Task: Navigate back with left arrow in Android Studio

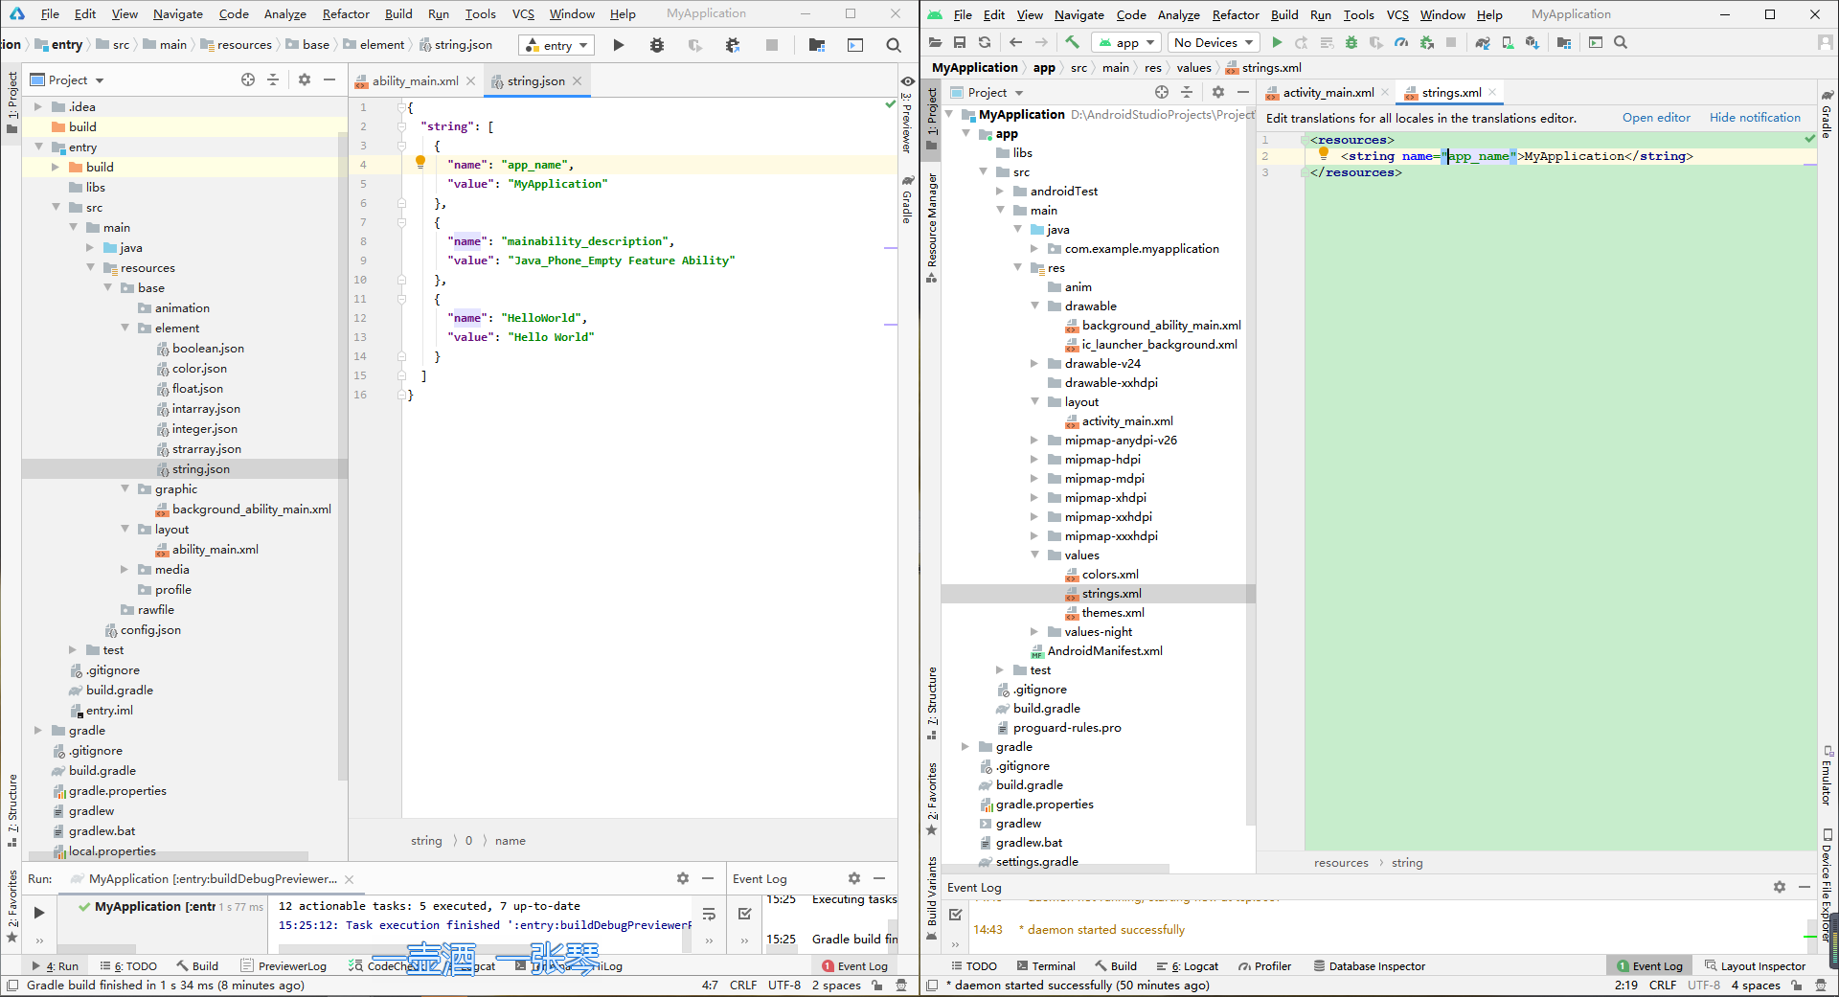Action: pos(1016,42)
